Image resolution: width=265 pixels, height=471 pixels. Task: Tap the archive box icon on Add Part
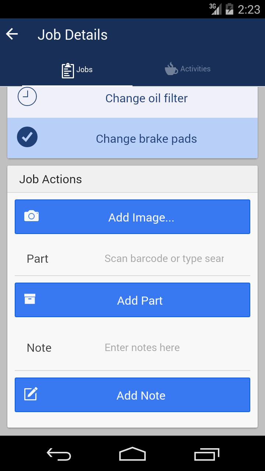pos(30,299)
